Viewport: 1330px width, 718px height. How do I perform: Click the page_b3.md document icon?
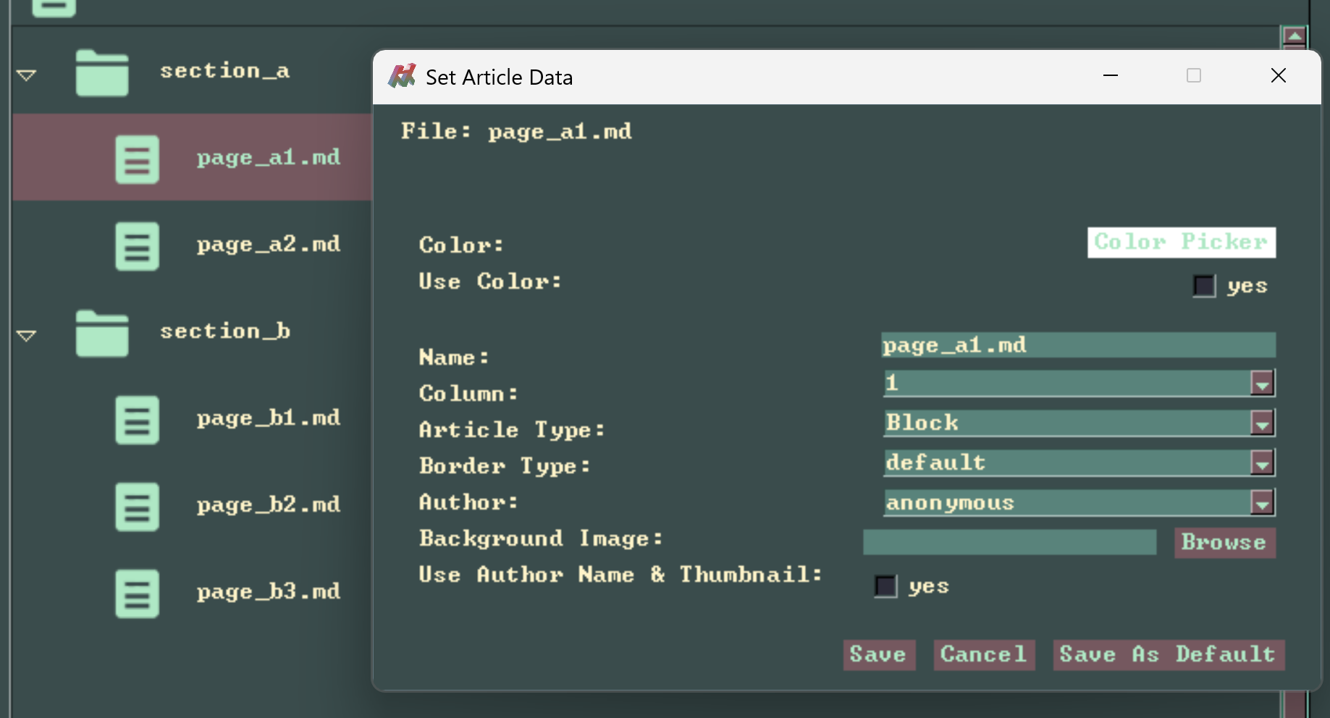pyautogui.click(x=137, y=594)
